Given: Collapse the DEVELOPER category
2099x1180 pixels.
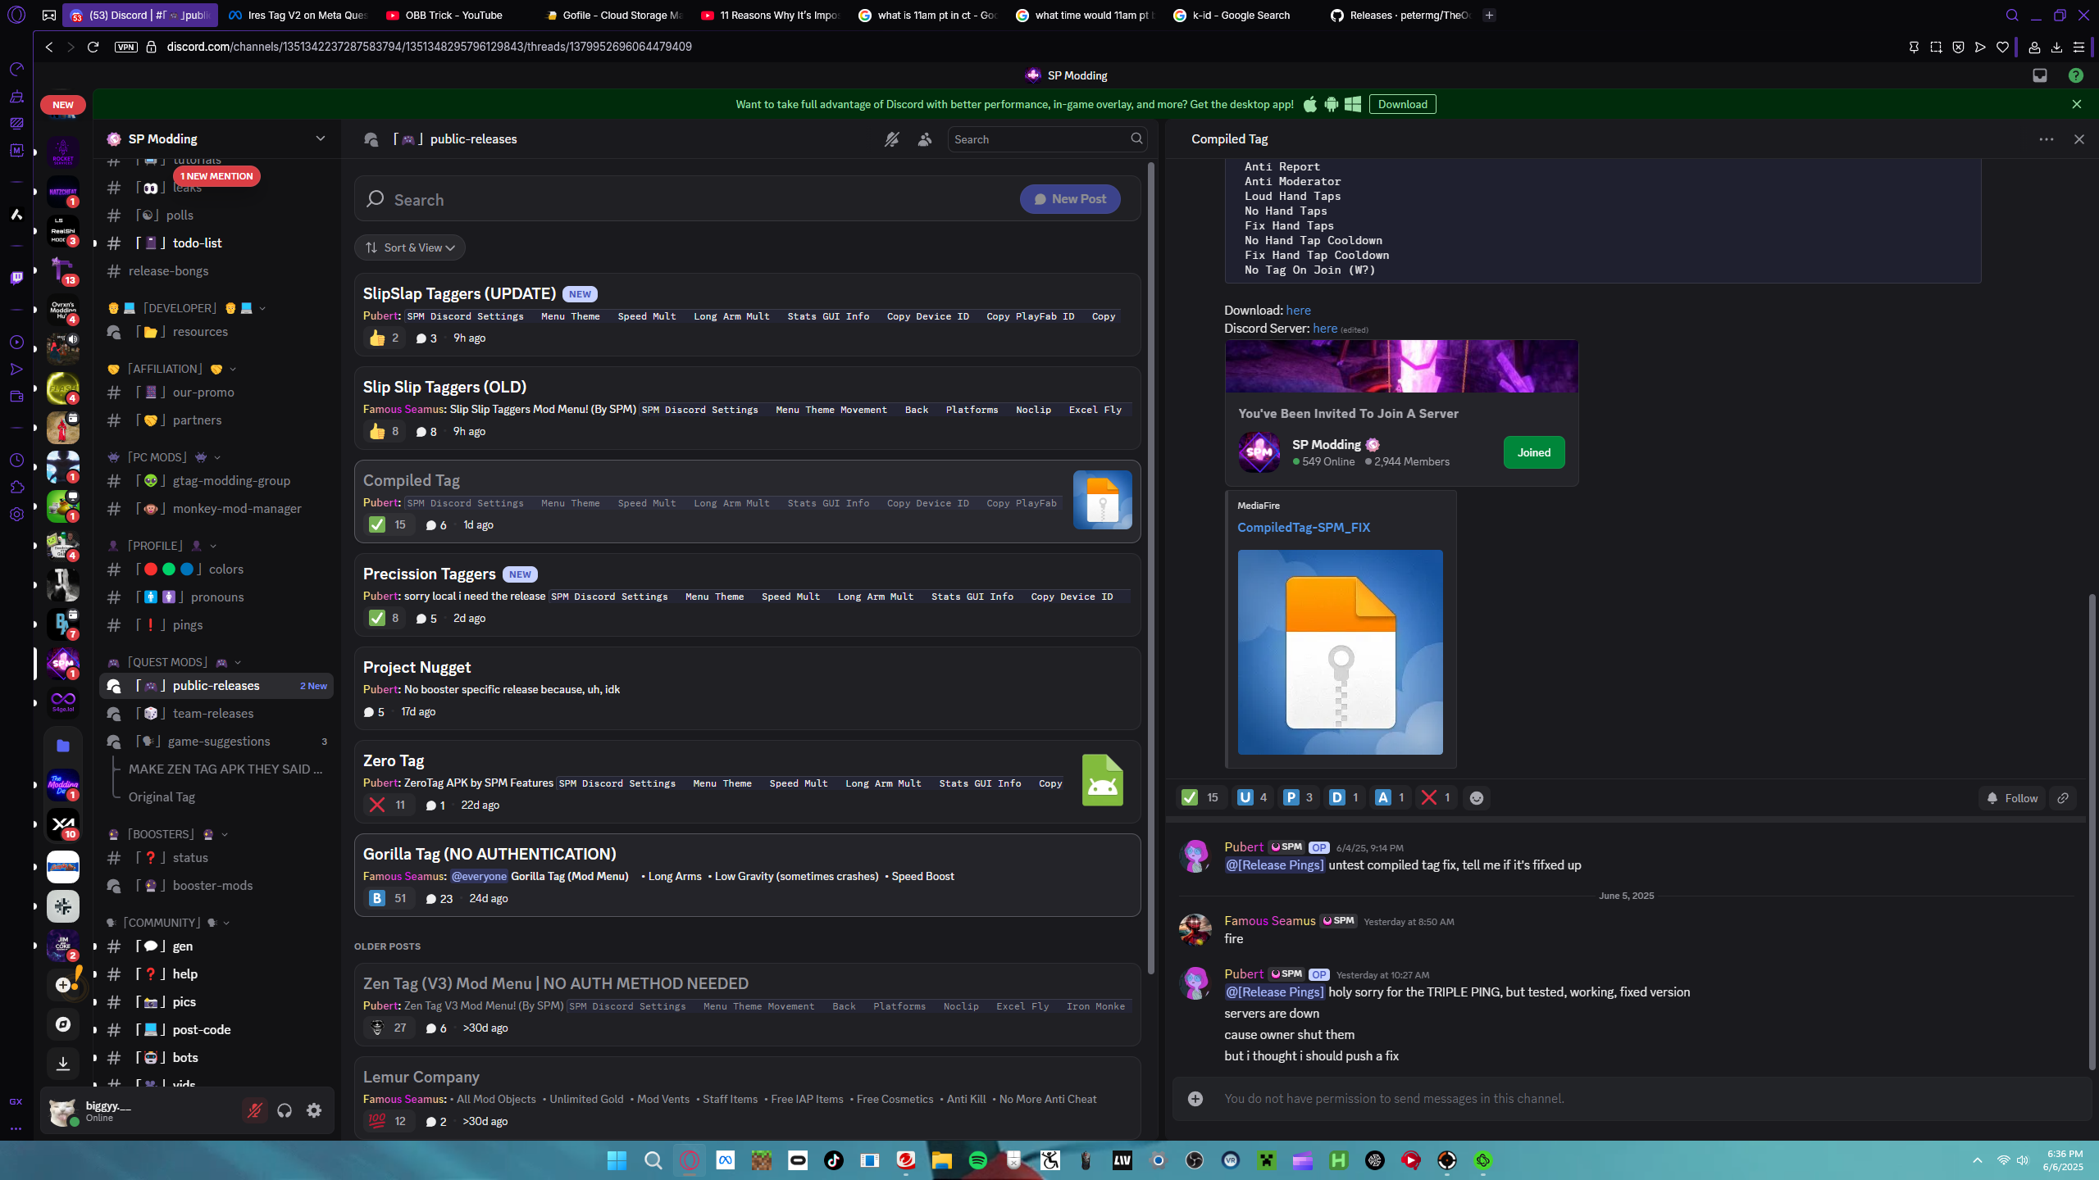Looking at the screenshot, I should [x=186, y=308].
